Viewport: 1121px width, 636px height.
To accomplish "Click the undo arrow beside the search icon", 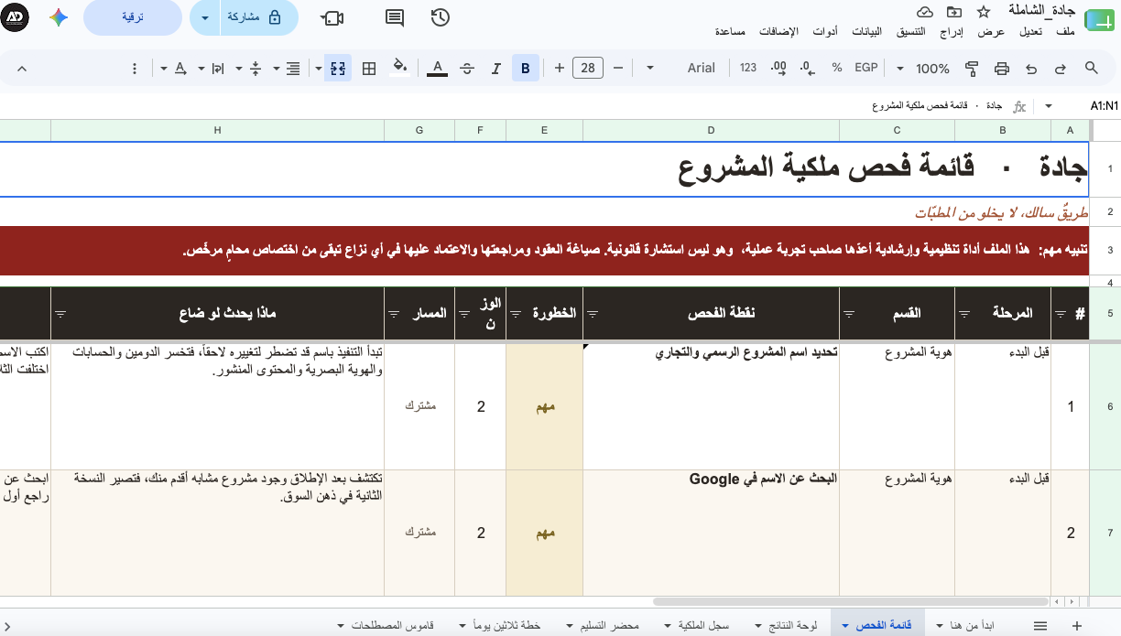I will (1061, 68).
